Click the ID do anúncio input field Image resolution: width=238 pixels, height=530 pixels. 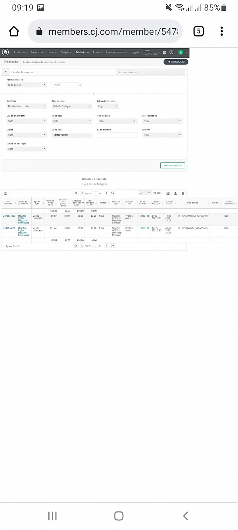[117, 135]
